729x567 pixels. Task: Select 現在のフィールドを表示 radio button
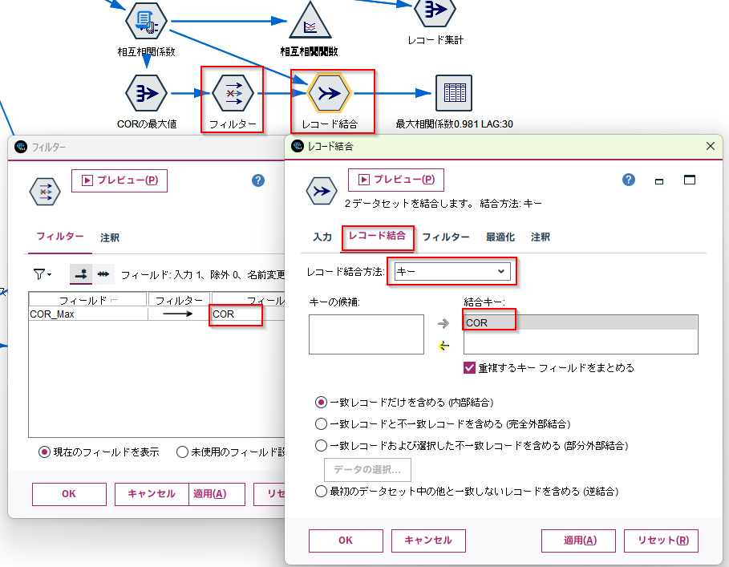(x=44, y=452)
